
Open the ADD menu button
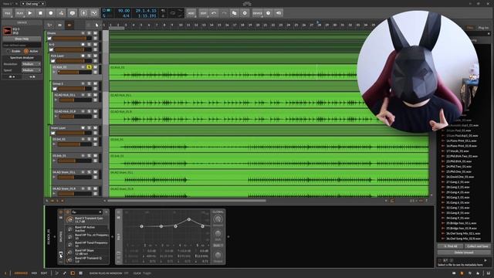191,13
